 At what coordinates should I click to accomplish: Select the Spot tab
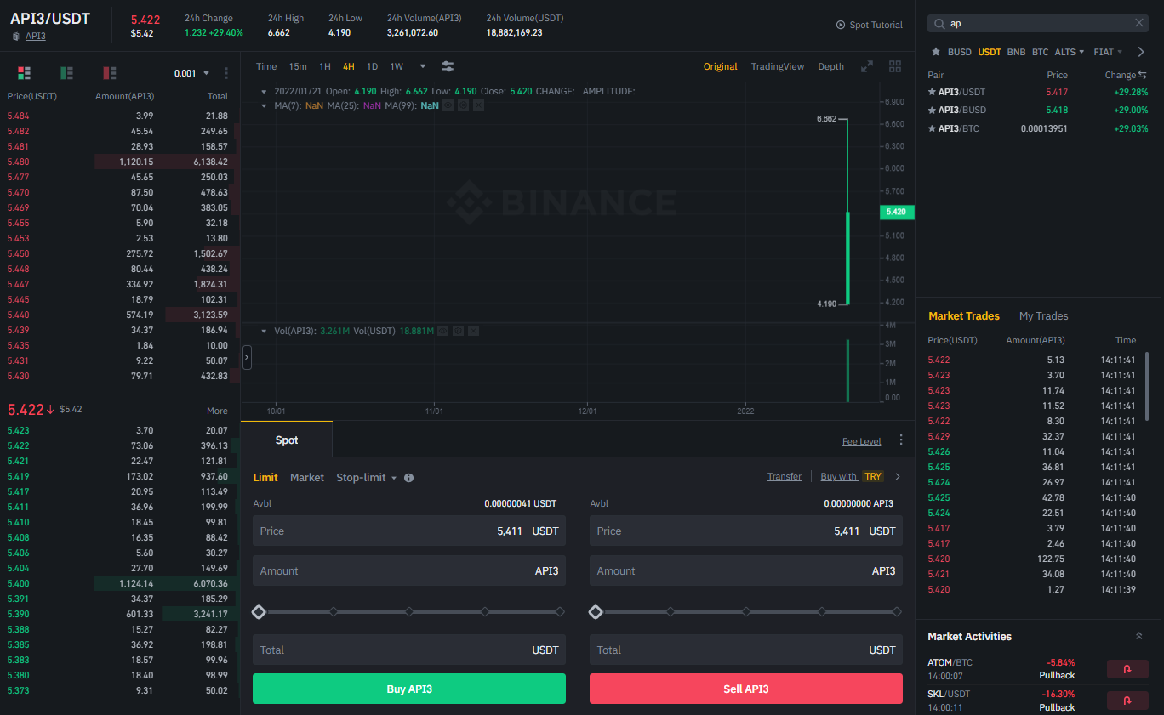pos(287,440)
